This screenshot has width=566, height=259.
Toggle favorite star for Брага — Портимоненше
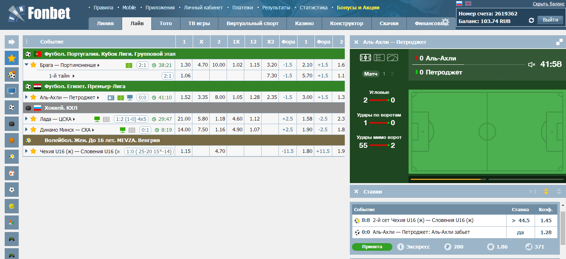coord(33,65)
